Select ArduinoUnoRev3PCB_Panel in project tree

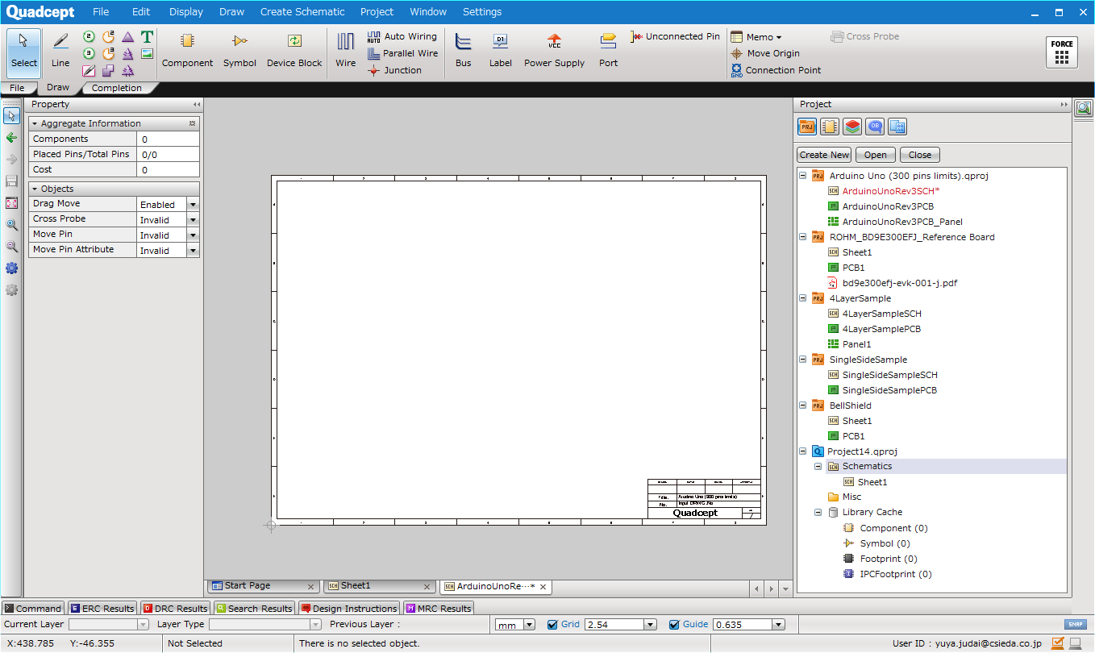902,222
